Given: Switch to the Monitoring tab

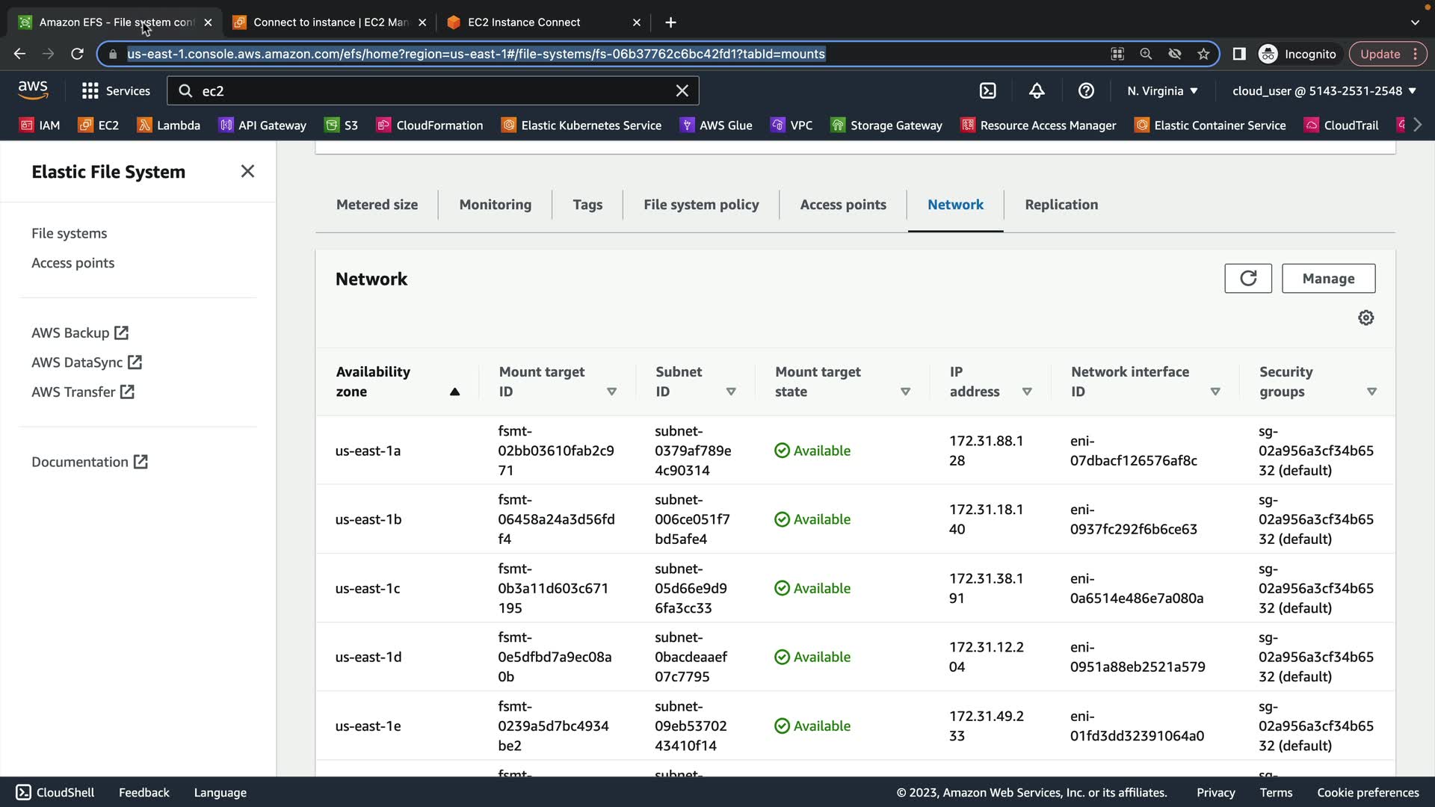Looking at the screenshot, I should [x=495, y=205].
